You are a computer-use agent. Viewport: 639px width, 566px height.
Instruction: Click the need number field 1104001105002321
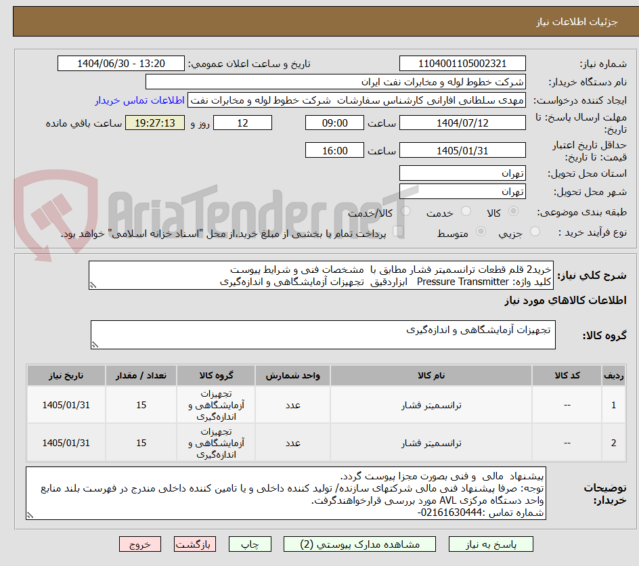462,63
